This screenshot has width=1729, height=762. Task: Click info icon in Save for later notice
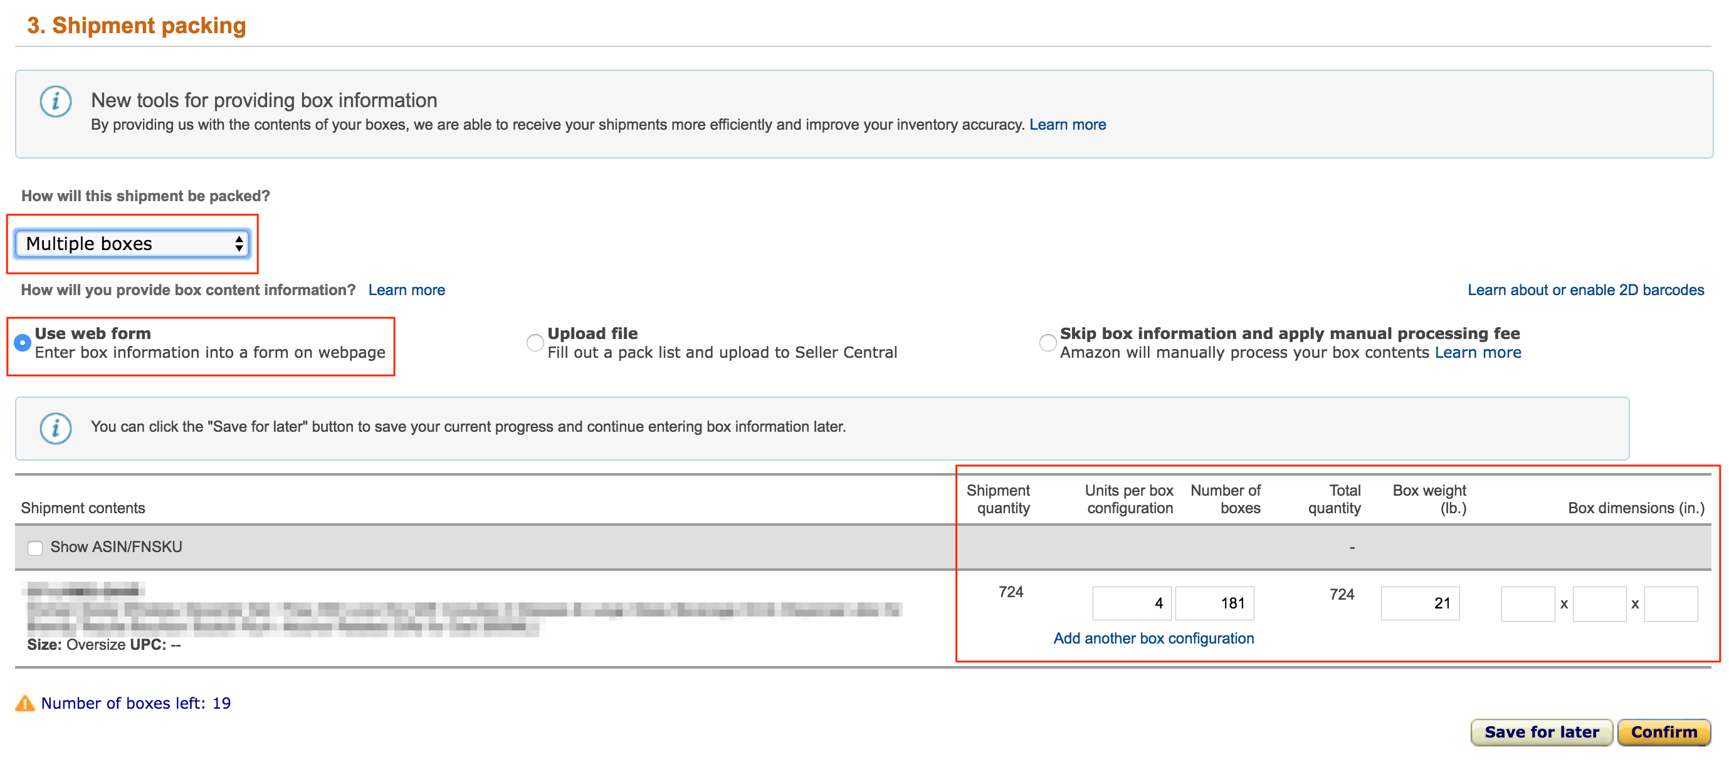point(55,428)
